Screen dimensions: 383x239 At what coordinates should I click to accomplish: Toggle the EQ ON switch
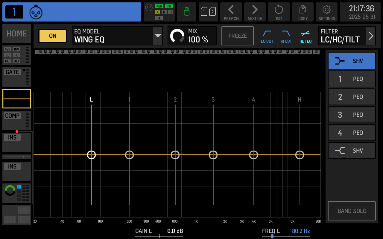52,36
